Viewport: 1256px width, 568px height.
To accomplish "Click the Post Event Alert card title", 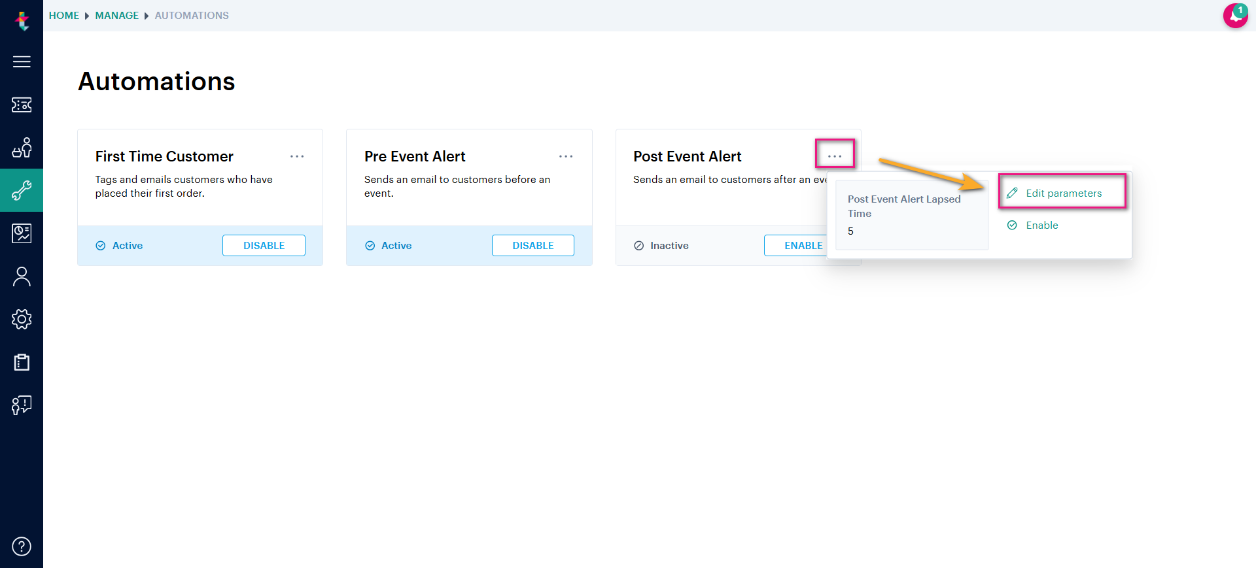I will 687,156.
